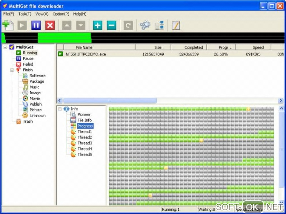Click the New Task green plus icon

(x=8, y=25)
